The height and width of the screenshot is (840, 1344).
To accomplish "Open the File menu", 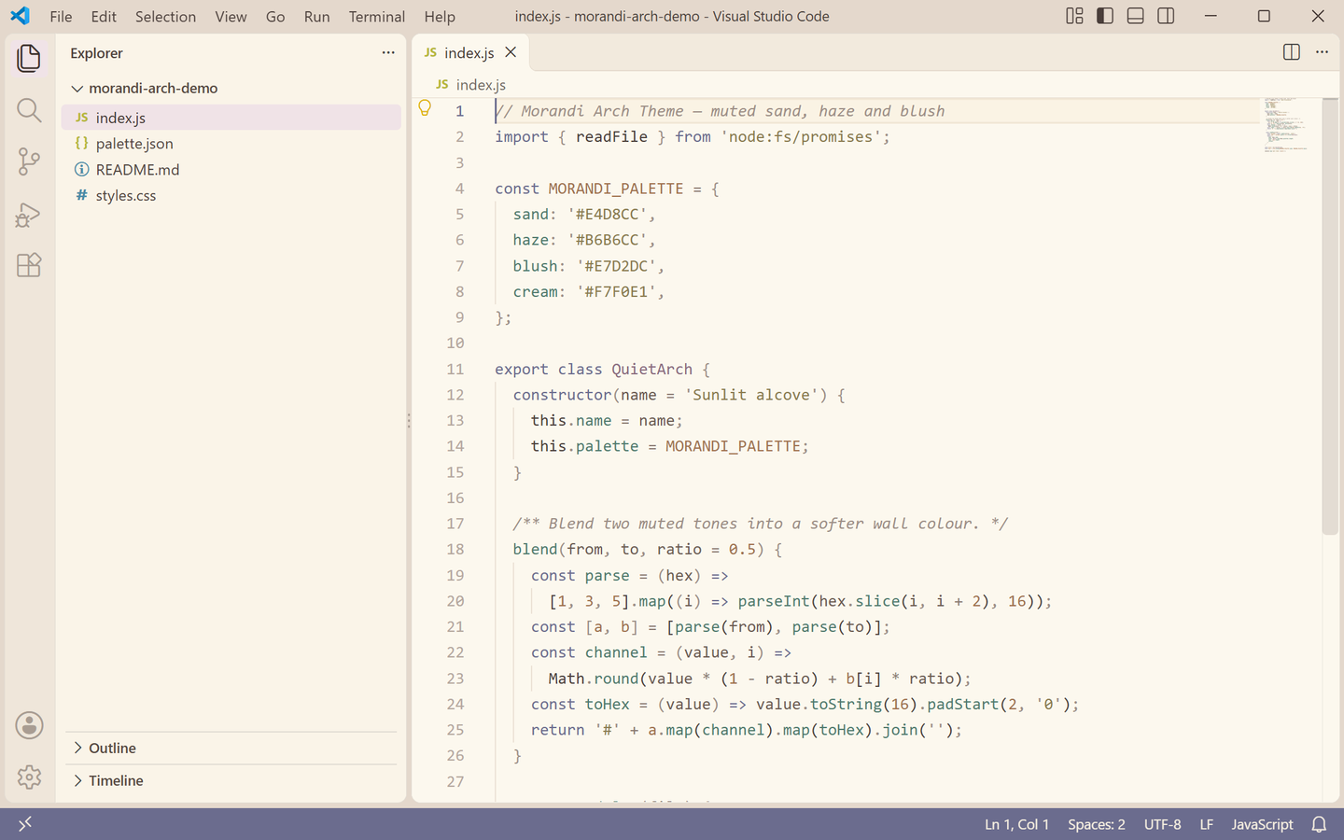I will click(x=61, y=17).
